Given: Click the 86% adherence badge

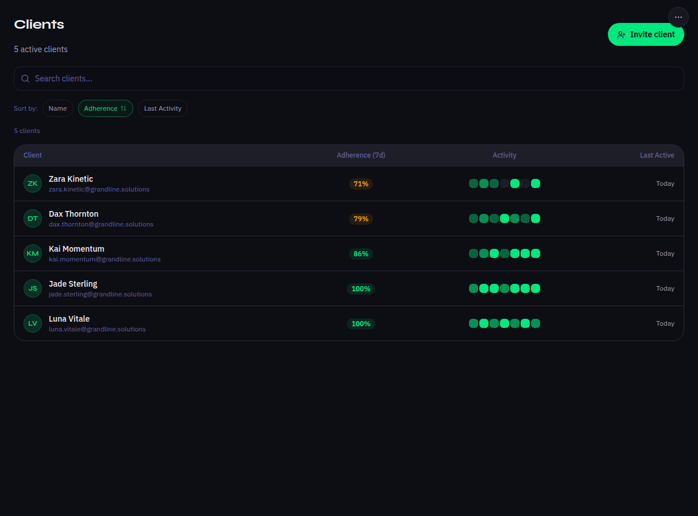Looking at the screenshot, I should (x=361, y=254).
